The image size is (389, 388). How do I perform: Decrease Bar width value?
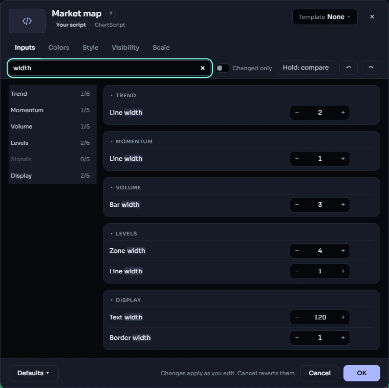[x=297, y=205]
